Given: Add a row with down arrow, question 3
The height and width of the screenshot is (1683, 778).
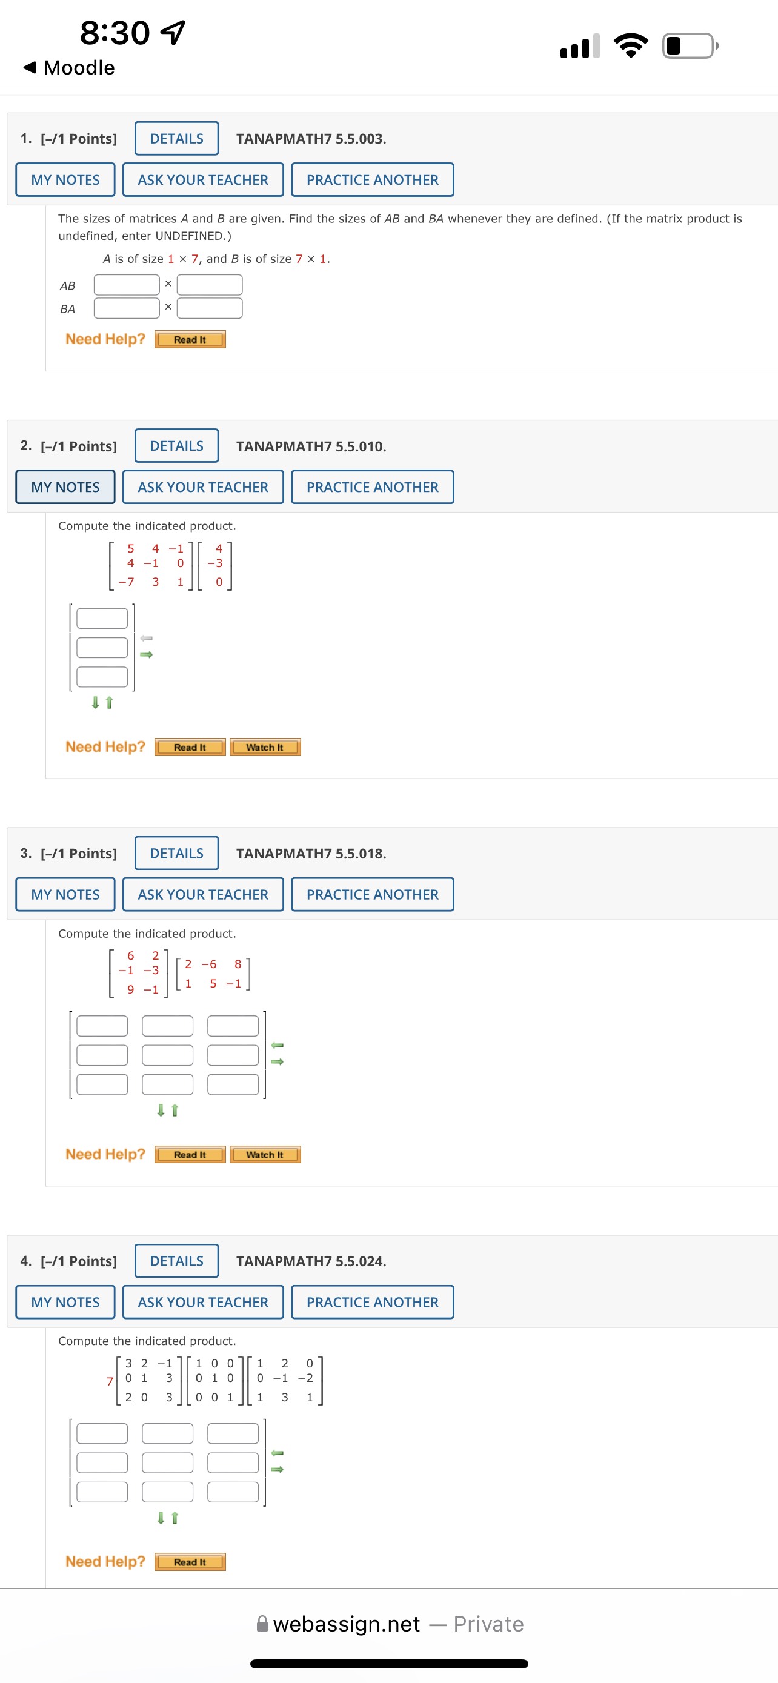Looking at the screenshot, I should 161,1110.
